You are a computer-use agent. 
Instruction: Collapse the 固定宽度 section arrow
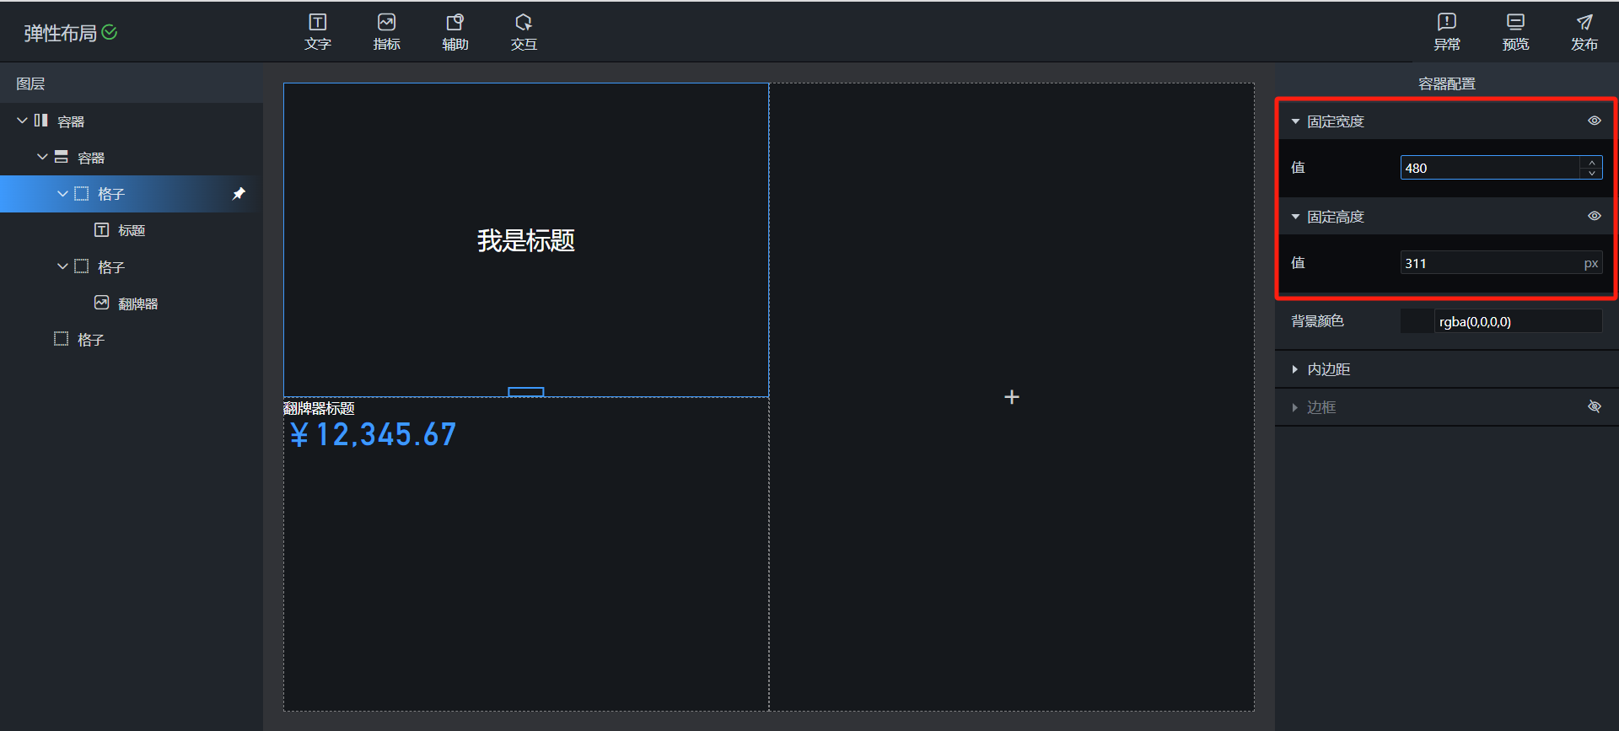pyautogui.click(x=1295, y=121)
